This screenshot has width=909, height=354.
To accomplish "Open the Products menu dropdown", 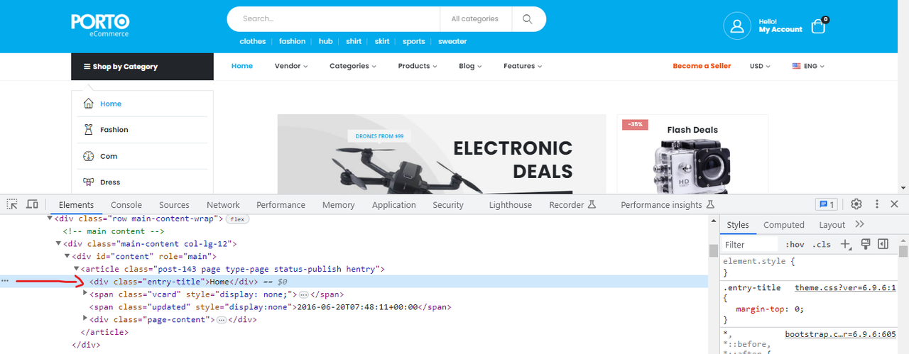I will point(418,66).
